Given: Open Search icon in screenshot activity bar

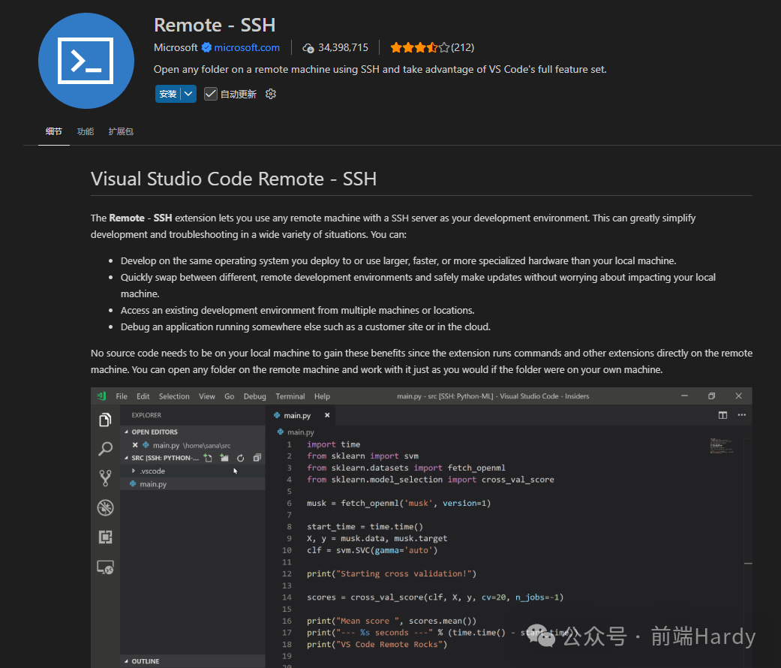Looking at the screenshot, I should [x=105, y=449].
